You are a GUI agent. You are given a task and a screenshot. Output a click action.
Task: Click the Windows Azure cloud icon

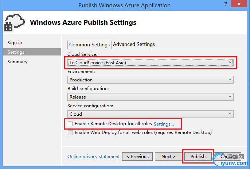14,23
